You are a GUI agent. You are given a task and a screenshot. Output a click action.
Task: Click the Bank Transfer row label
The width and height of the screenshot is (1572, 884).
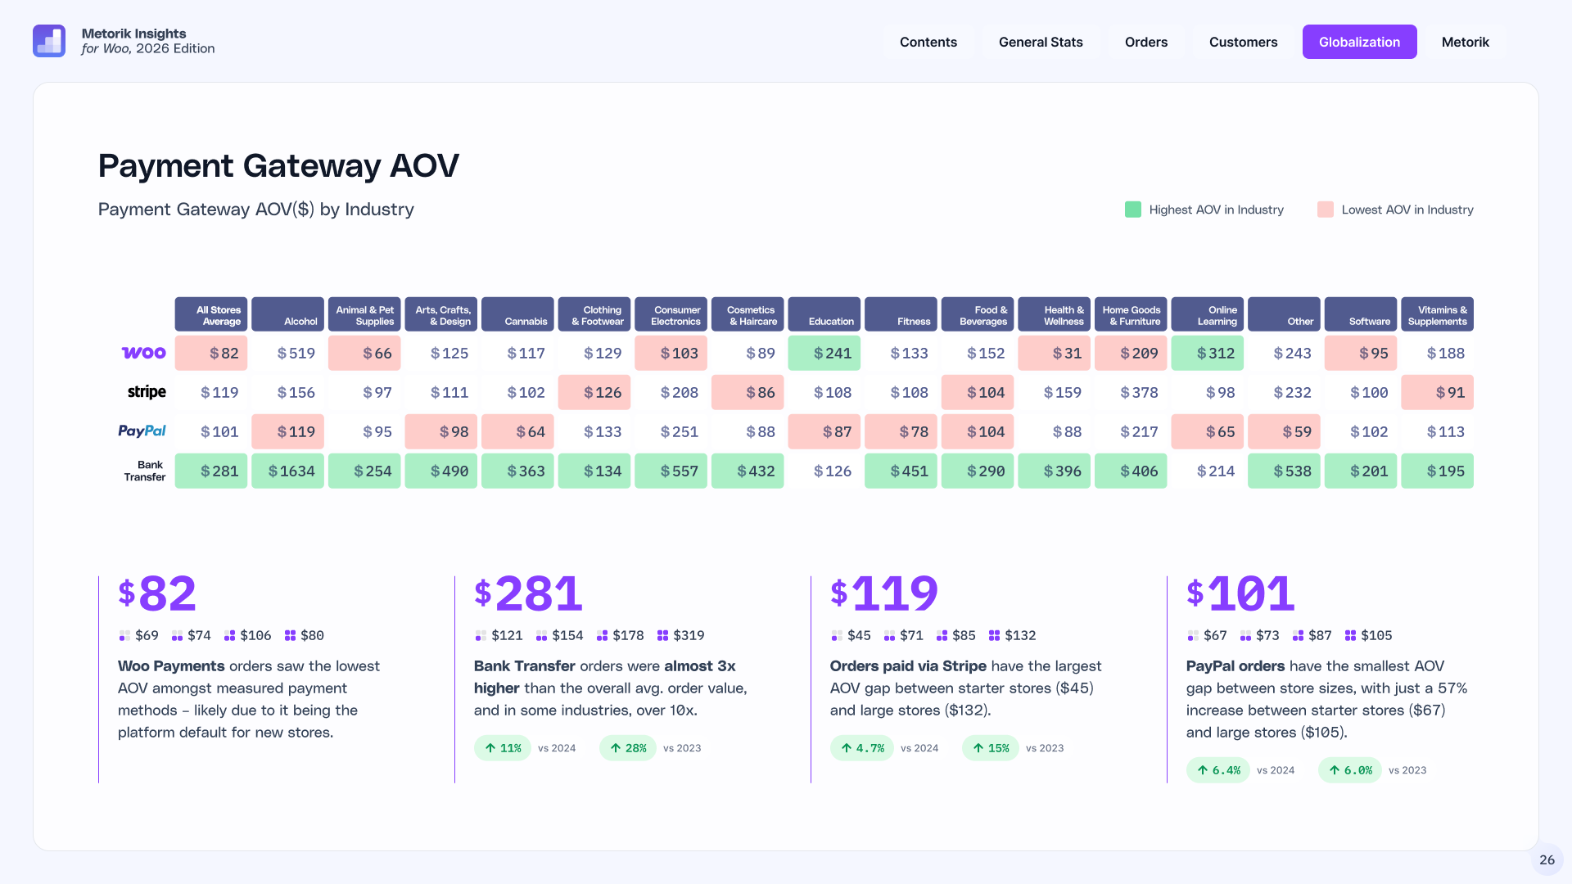pyautogui.click(x=145, y=471)
